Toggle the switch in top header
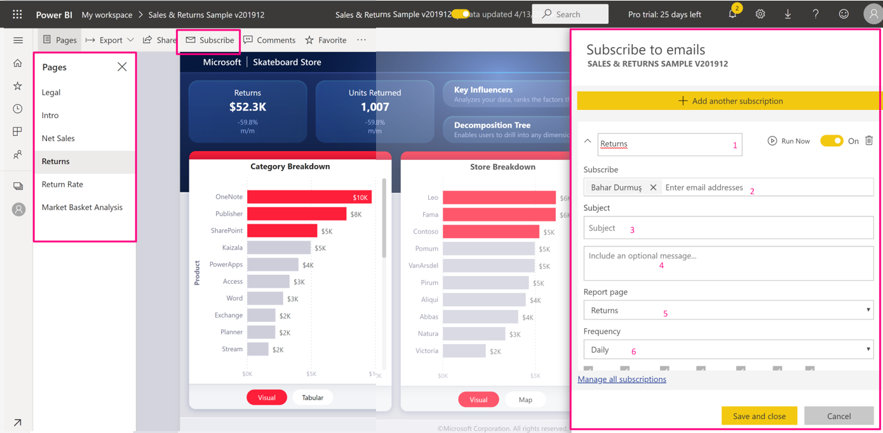 [x=461, y=14]
